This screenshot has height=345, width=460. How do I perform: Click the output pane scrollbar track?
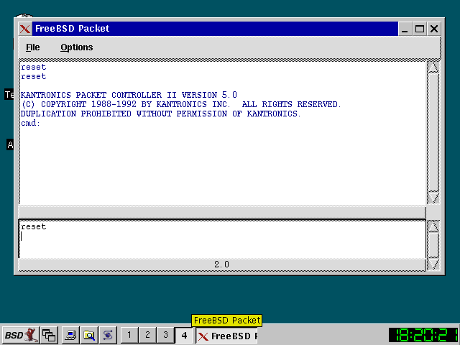pos(433,129)
